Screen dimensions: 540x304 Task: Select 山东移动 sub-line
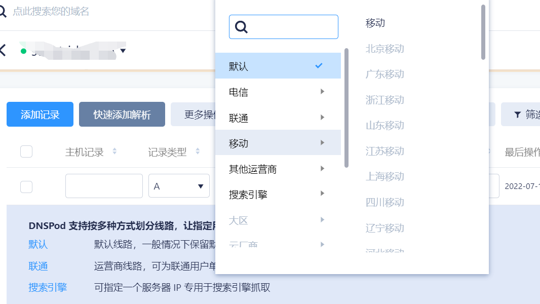384,125
